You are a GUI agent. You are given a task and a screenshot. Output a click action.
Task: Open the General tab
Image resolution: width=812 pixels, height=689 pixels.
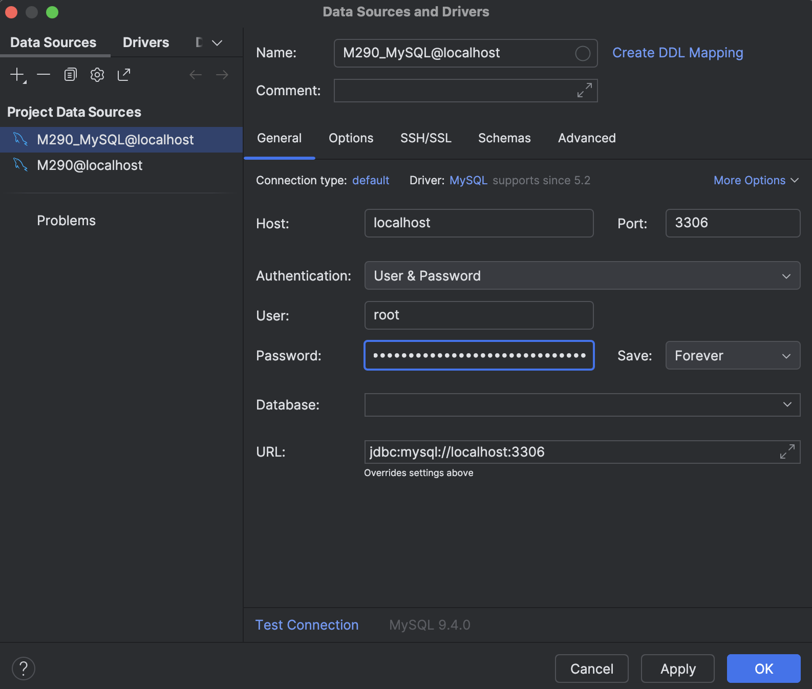pyautogui.click(x=279, y=138)
